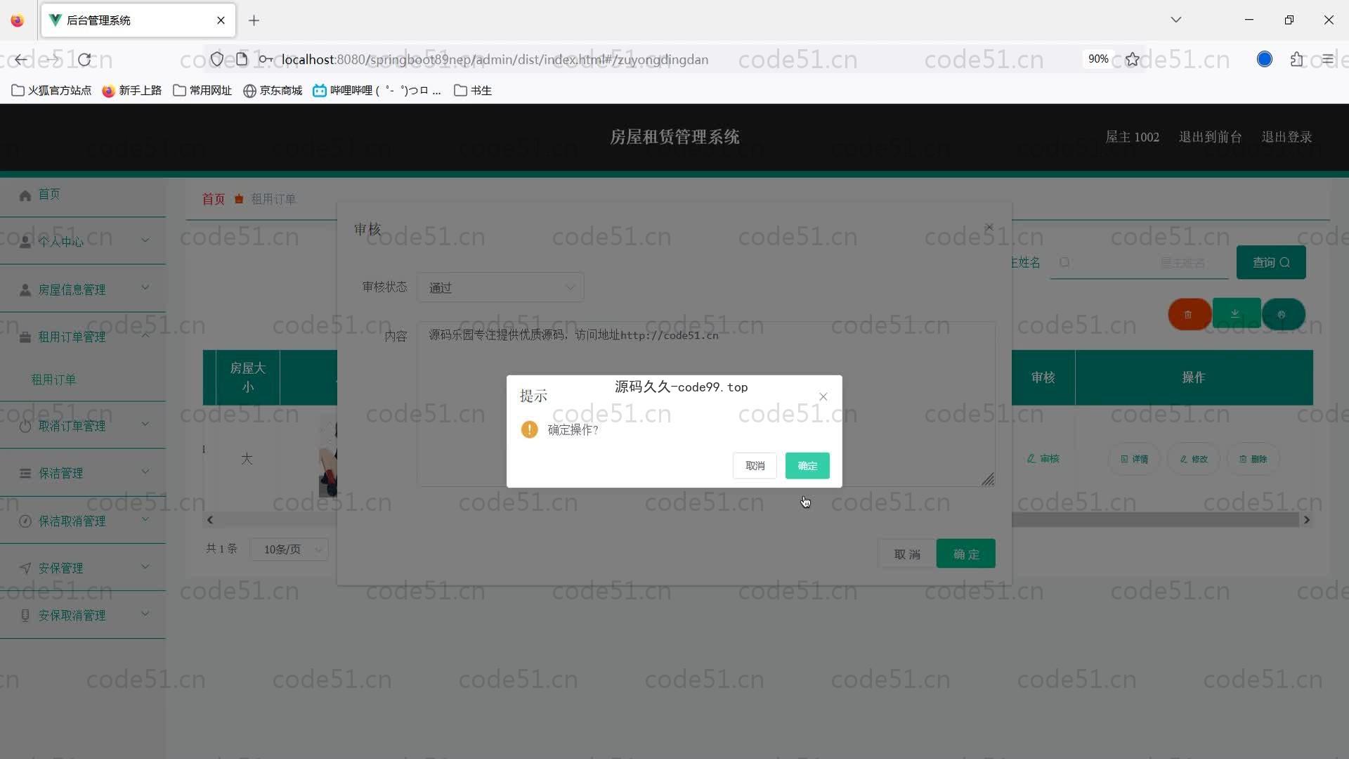Click the round print button
The height and width of the screenshot is (759, 1349).
point(1284,314)
